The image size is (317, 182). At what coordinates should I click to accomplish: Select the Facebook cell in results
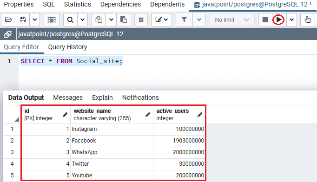(x=112, y=141)
